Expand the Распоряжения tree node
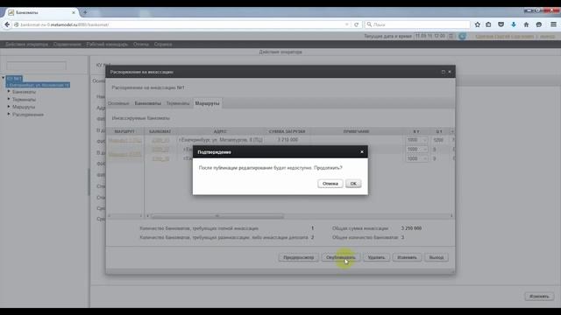561x315 pixels. 9,114
